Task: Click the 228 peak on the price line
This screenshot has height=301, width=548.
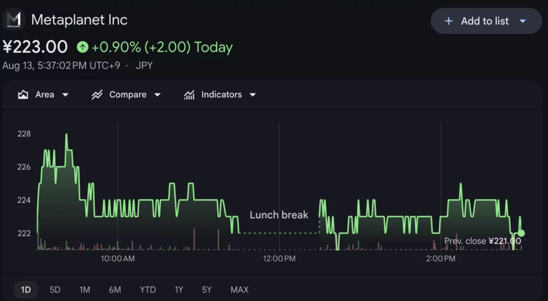Action: pyautogui.click(x=66, y=135)
